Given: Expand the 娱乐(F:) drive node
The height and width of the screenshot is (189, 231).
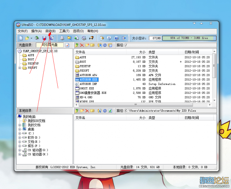Looking at the screenshot, I should click(x=20, y=146).
